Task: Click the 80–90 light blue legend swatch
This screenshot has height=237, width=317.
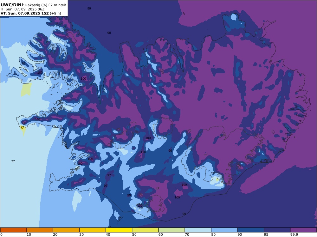Action: (x=224, y=230)
